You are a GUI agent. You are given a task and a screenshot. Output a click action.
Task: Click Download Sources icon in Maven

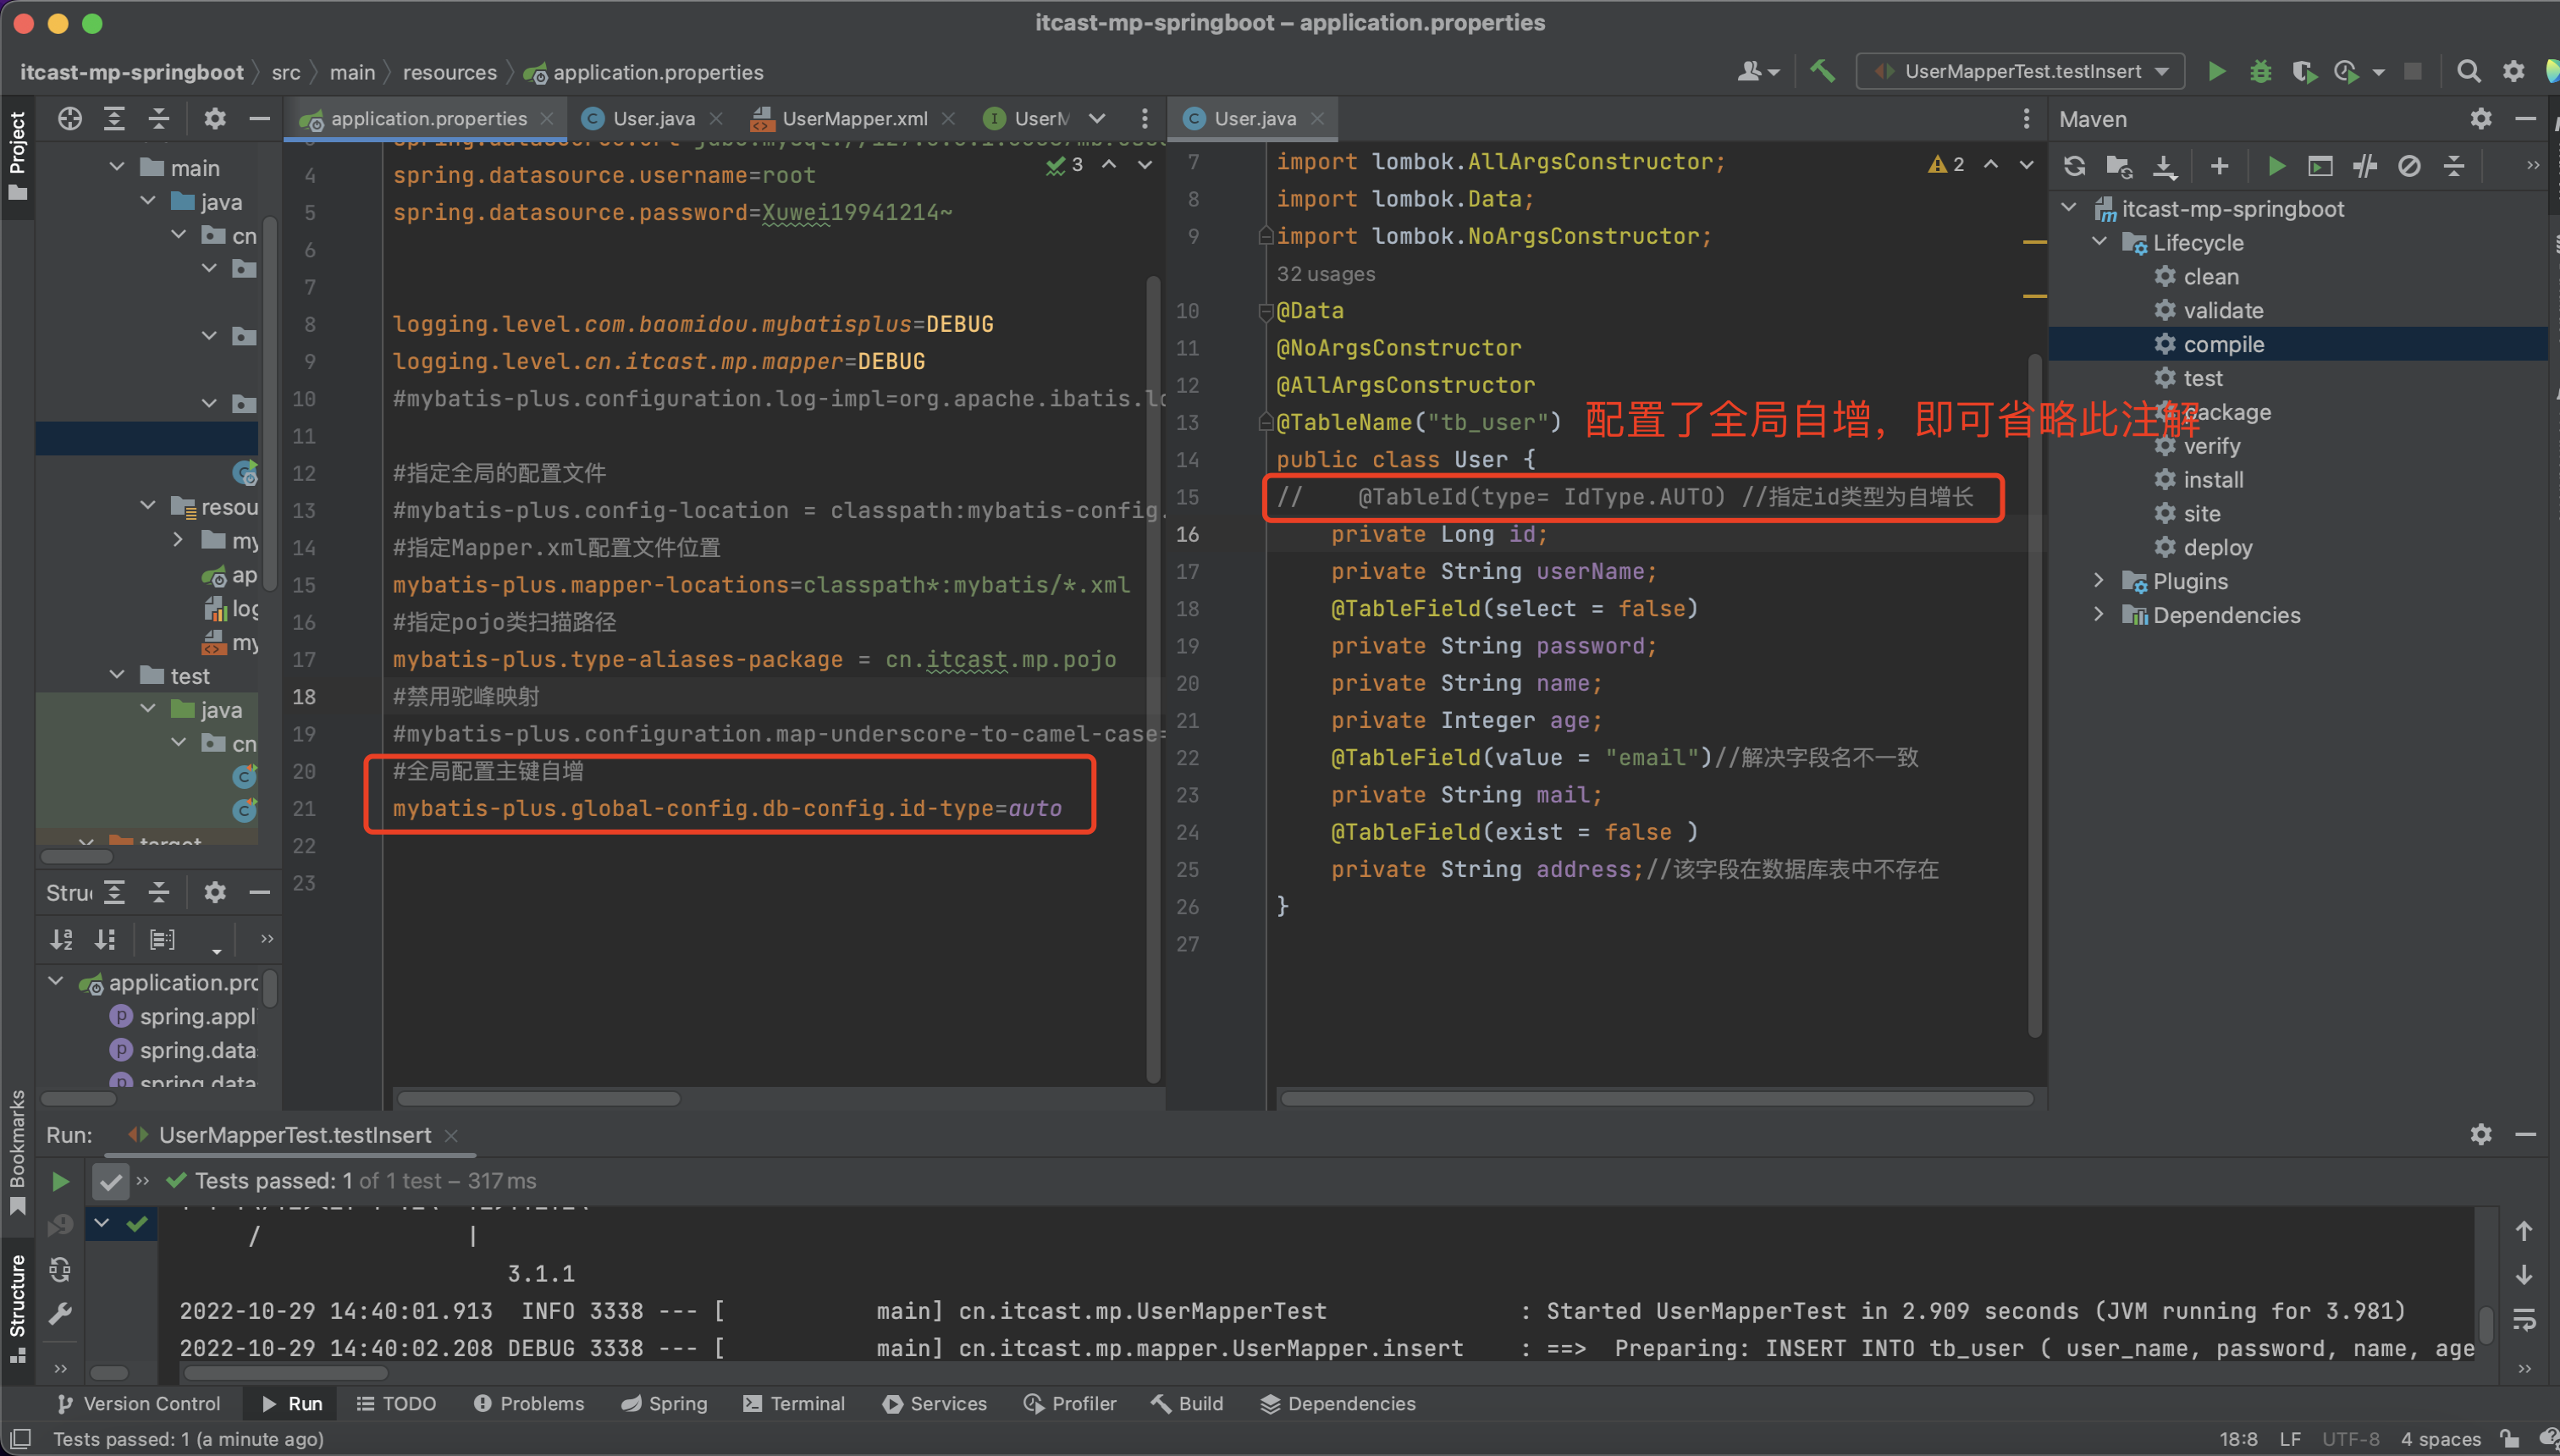[2164, 166]
